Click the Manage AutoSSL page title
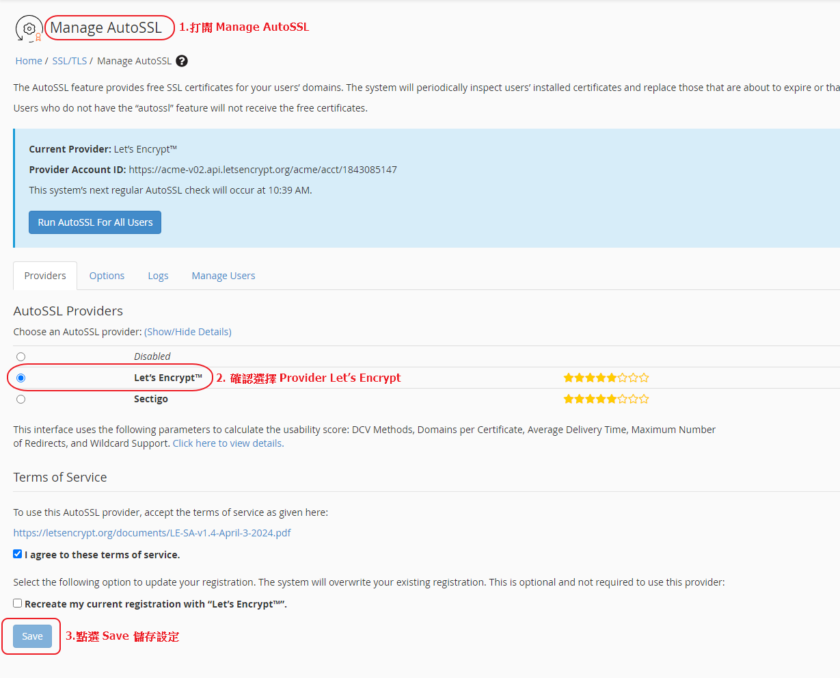Screen dimensions: 840x678 pos(106,28)
